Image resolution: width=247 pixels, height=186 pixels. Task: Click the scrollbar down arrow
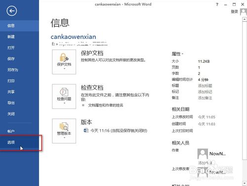point(245,183)
